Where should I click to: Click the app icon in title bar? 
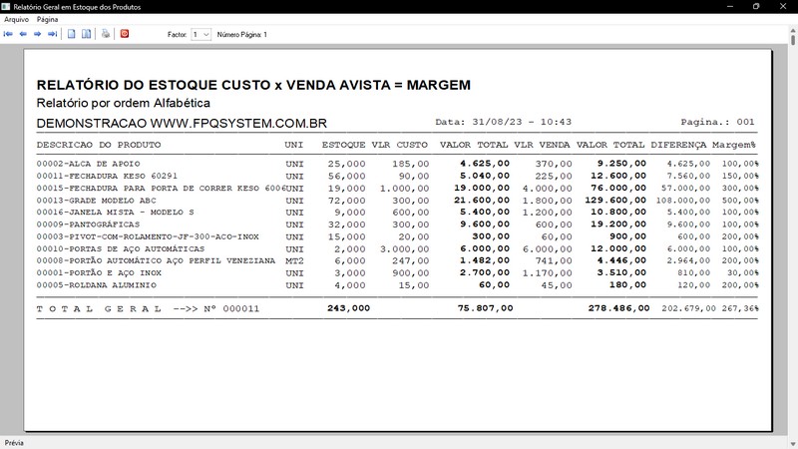pyautogui.click(x=6, y=7)
